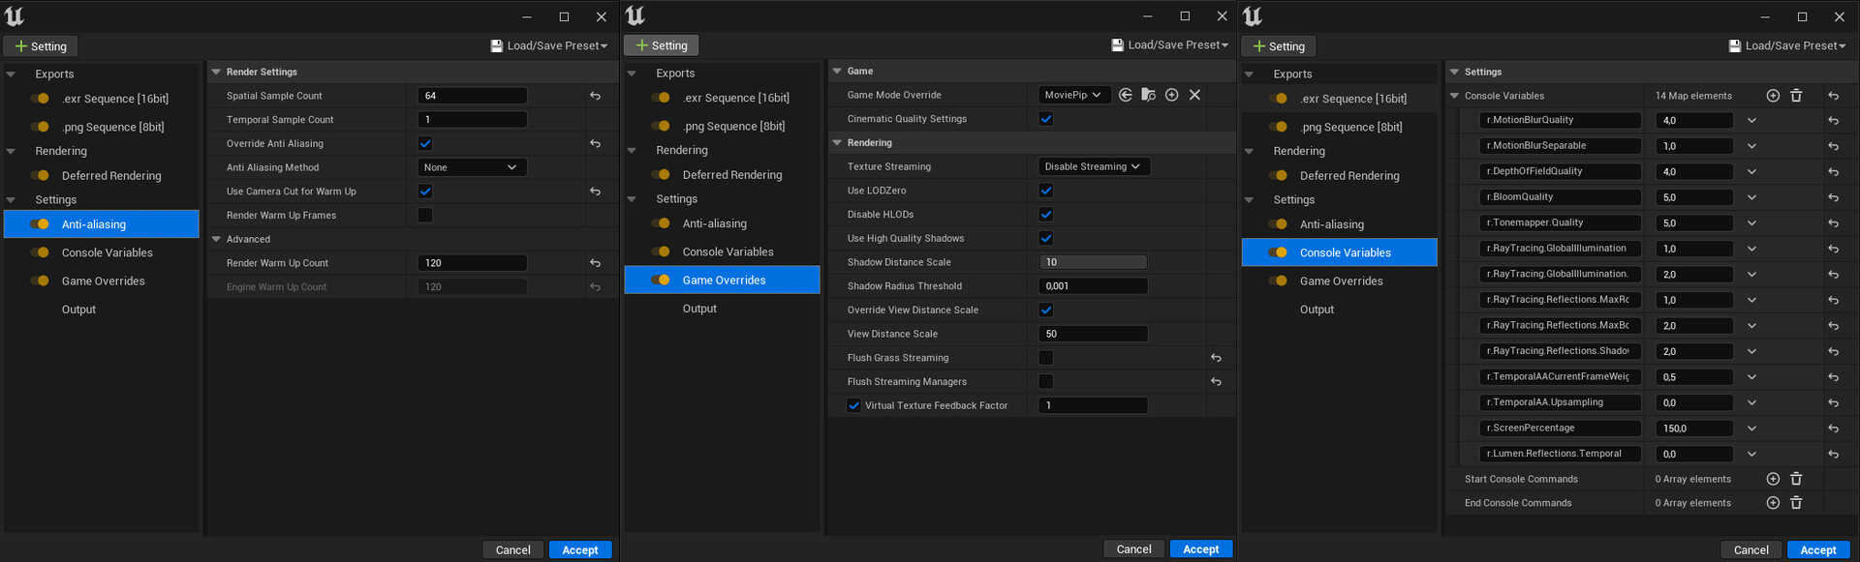Add element to Start Console Commands array
The width and height of the screenshot is (1860, 562).
(1772, 479)
